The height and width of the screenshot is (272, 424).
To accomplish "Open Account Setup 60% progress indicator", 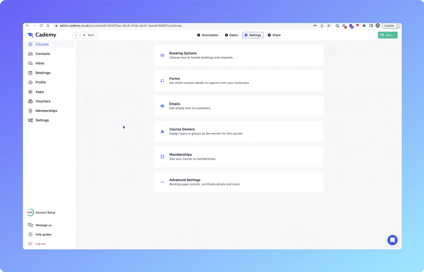I will (31, 213).
